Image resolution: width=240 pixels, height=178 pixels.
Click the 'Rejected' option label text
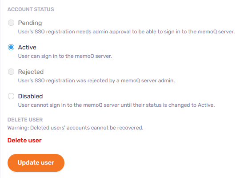31,72
